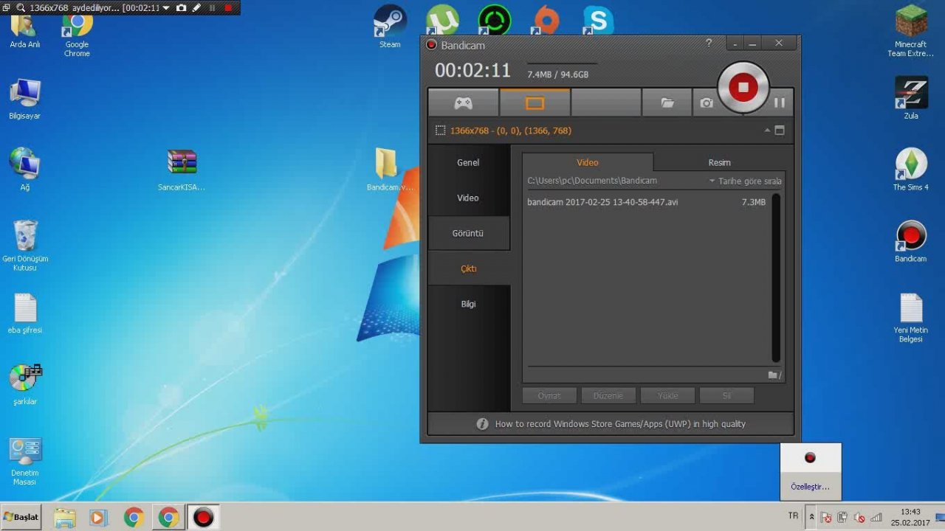Select the eba şifresi text file

point(25,313)
